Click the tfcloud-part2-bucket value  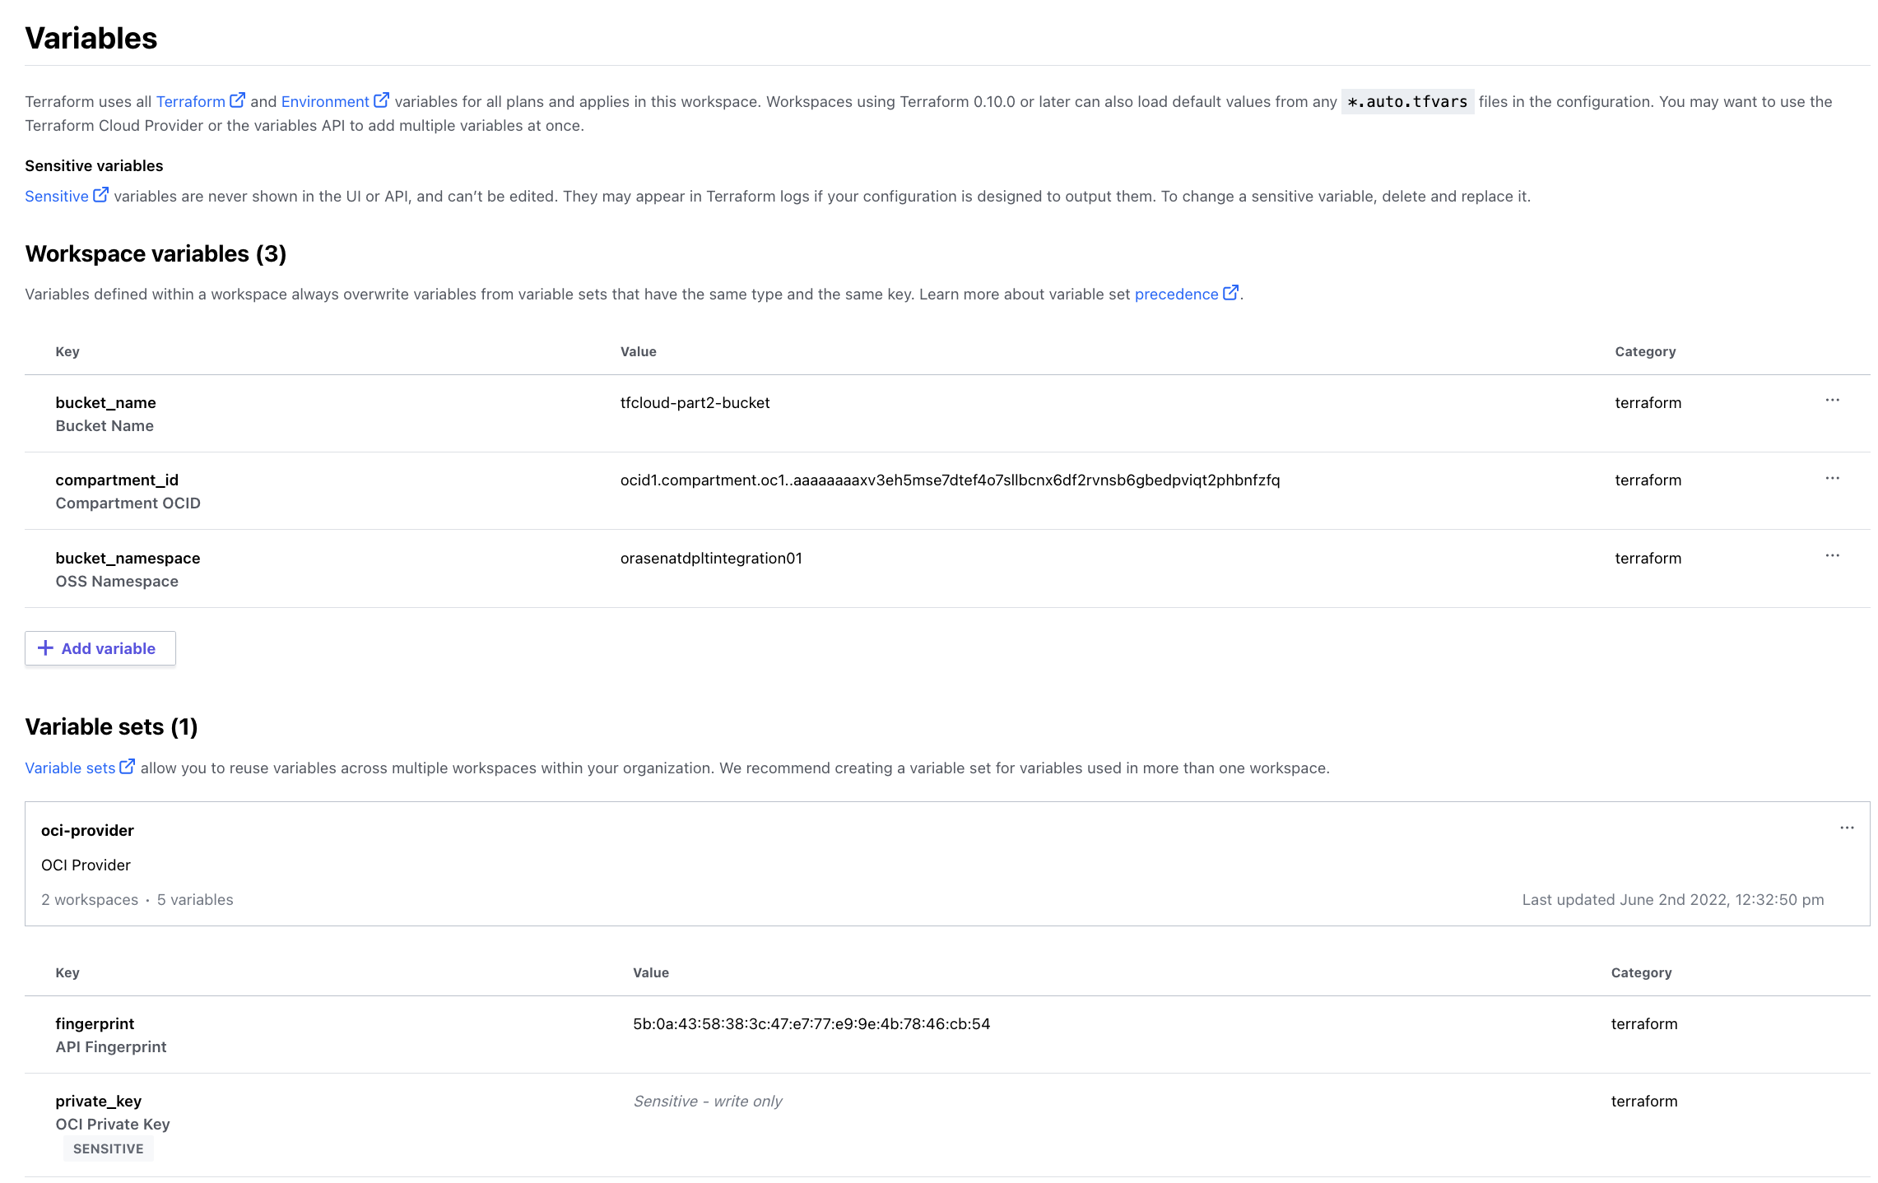point(695,402)
